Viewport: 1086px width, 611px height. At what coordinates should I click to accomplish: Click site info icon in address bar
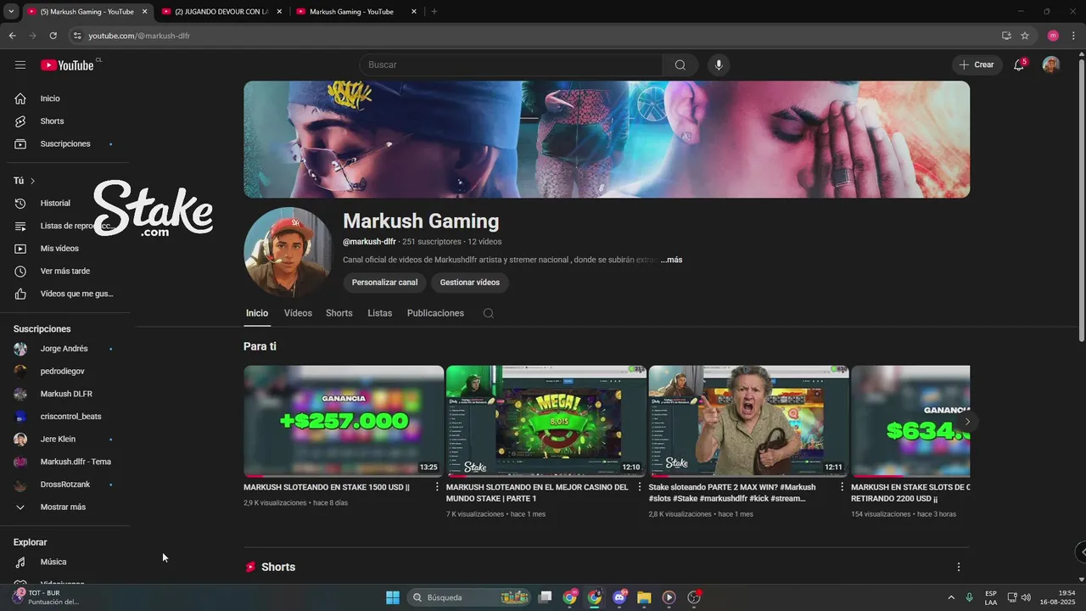point(76,36)
